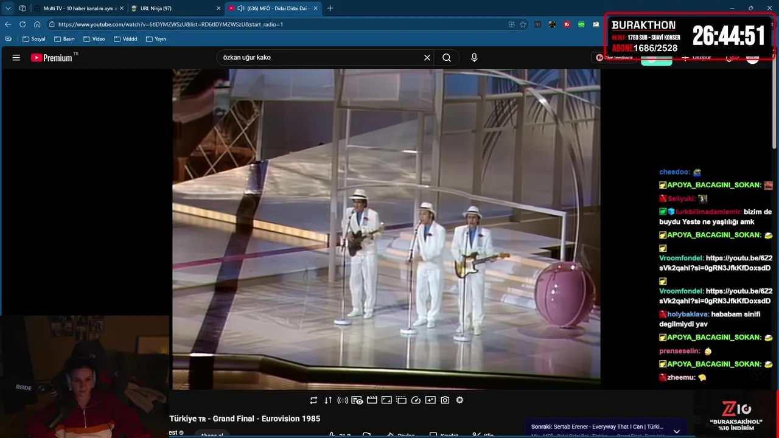This screenshot has height=438, width=779.
Task: Click the icon left of Sosyal folder
Action: pos(8,39)
